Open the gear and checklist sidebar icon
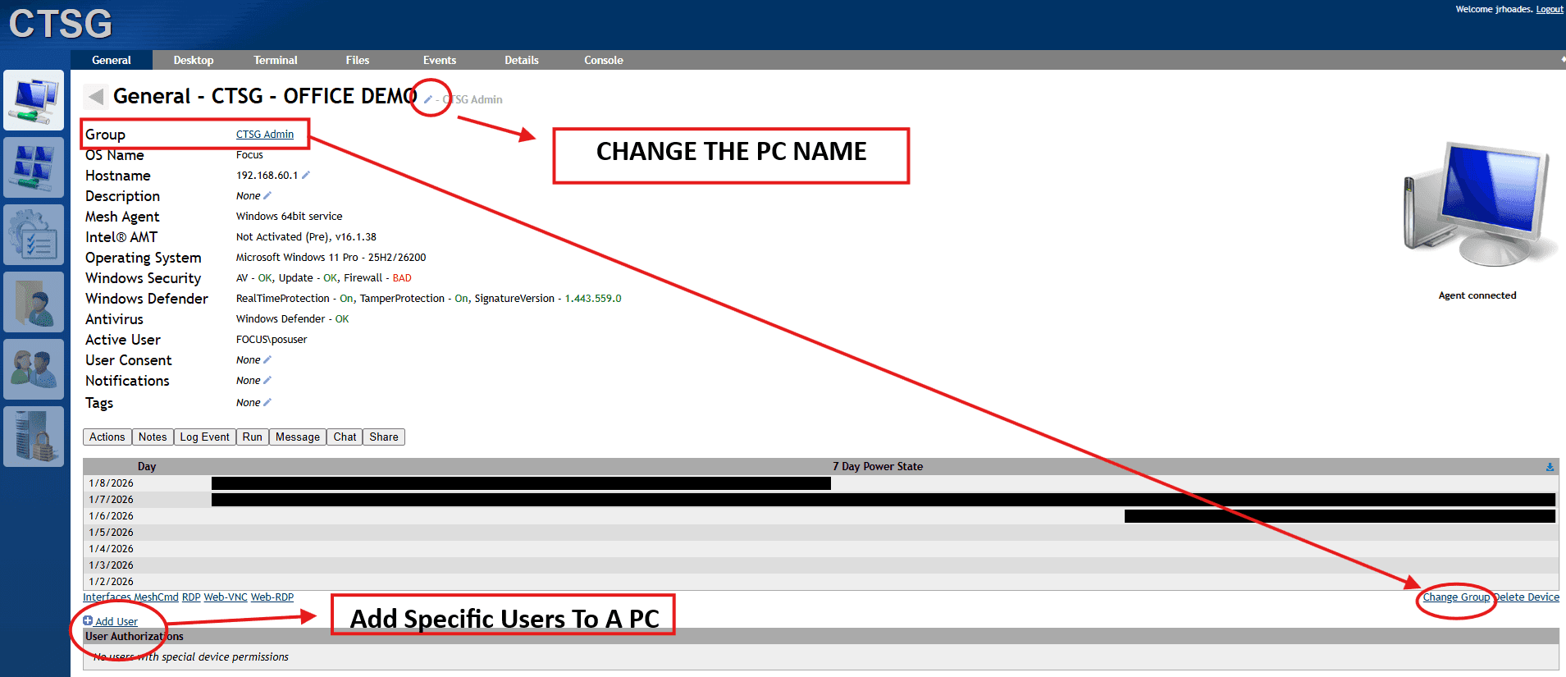The height and width of the screenshot is (677, 1566). tap(34, 235)
